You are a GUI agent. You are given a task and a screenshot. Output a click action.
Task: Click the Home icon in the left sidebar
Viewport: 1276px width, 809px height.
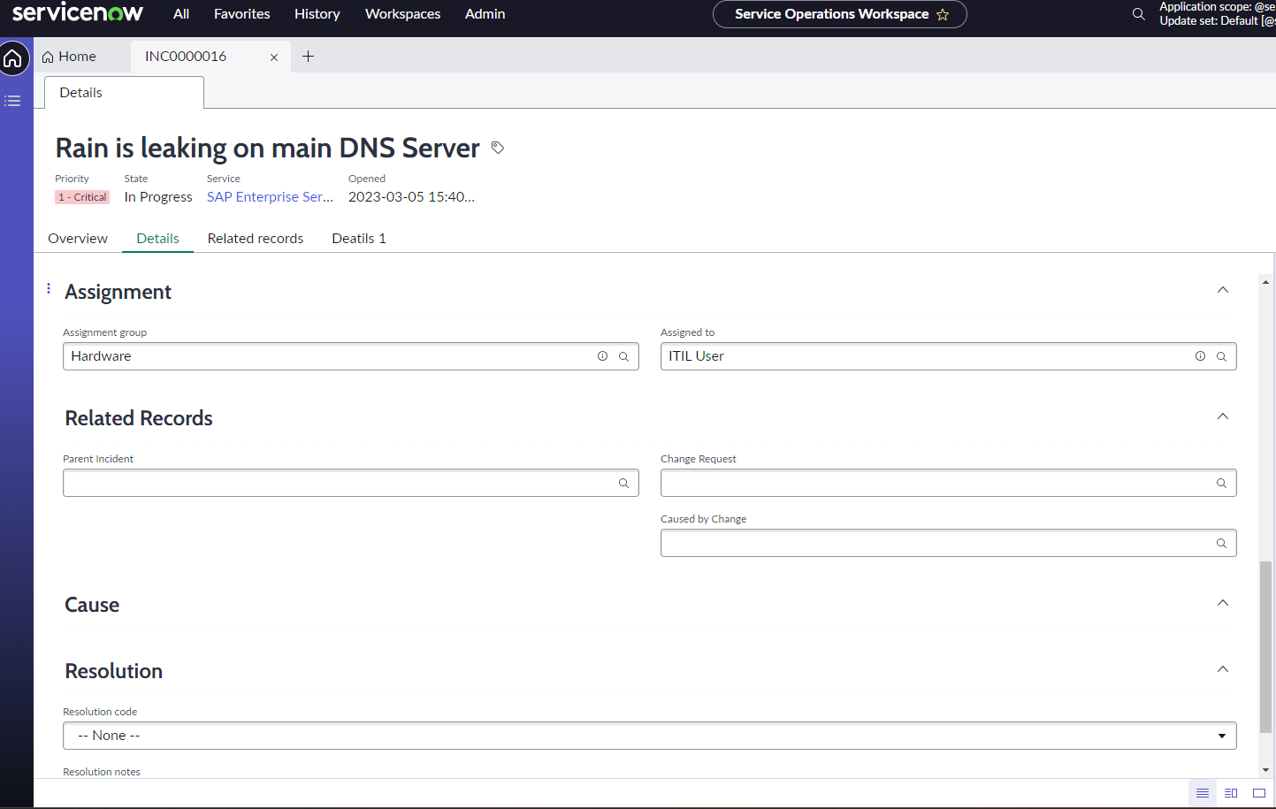[13, 58]
